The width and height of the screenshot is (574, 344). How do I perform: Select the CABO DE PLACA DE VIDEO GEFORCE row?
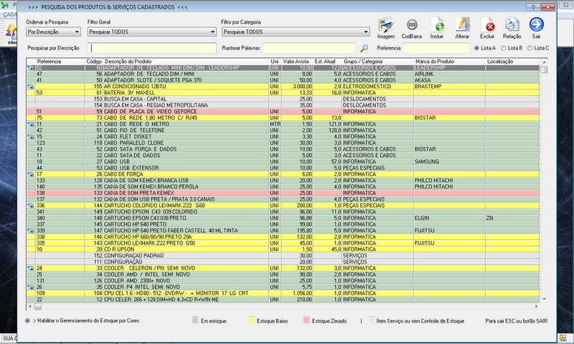(283, 112)
